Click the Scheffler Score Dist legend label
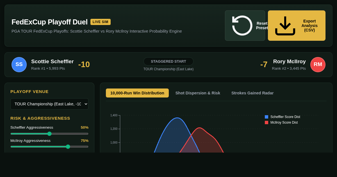Viewport: 337px width, 177px height. [x=285, y=117]
